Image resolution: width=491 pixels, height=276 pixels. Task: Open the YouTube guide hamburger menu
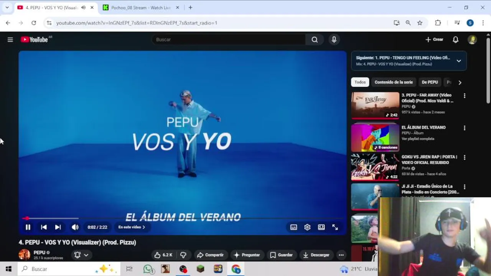coord(10,39)
